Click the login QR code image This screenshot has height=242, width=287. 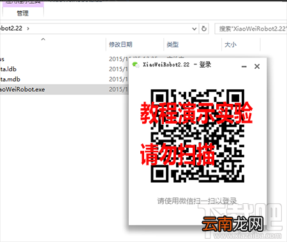point(198,136)
